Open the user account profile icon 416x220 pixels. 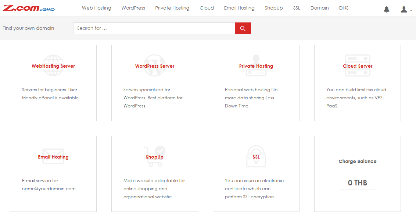tap(404, 10)
